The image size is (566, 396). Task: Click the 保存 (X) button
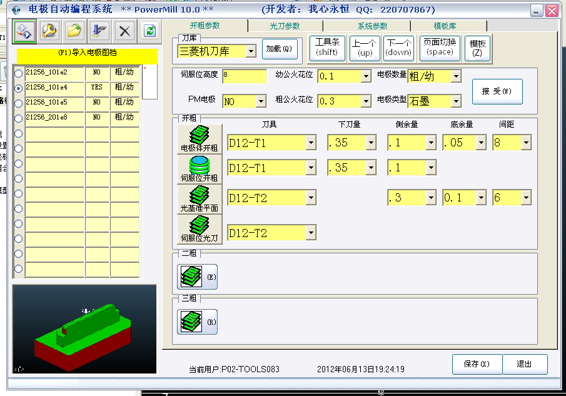coord(477,364)
